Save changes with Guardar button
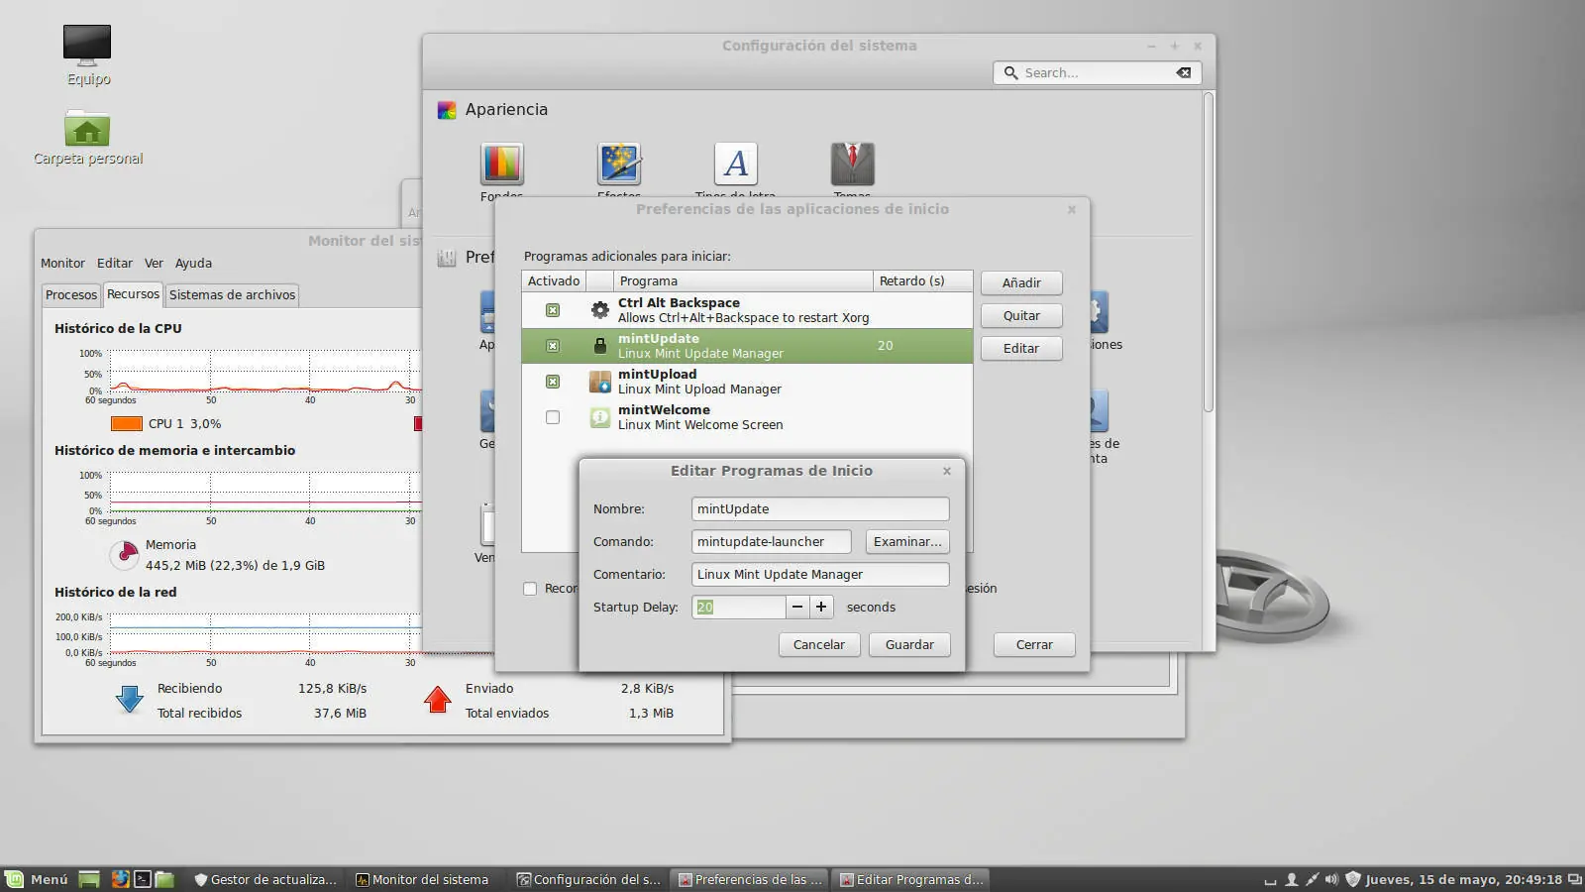The width and height of the screenshot is (1585, 892). 909,644
